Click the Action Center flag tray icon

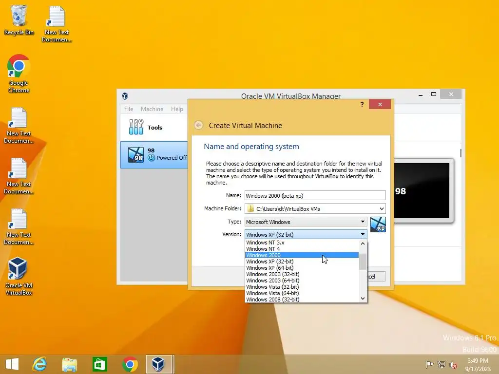[429, 364]
